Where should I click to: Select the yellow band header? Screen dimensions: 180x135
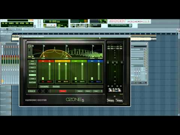click(63, 61)
